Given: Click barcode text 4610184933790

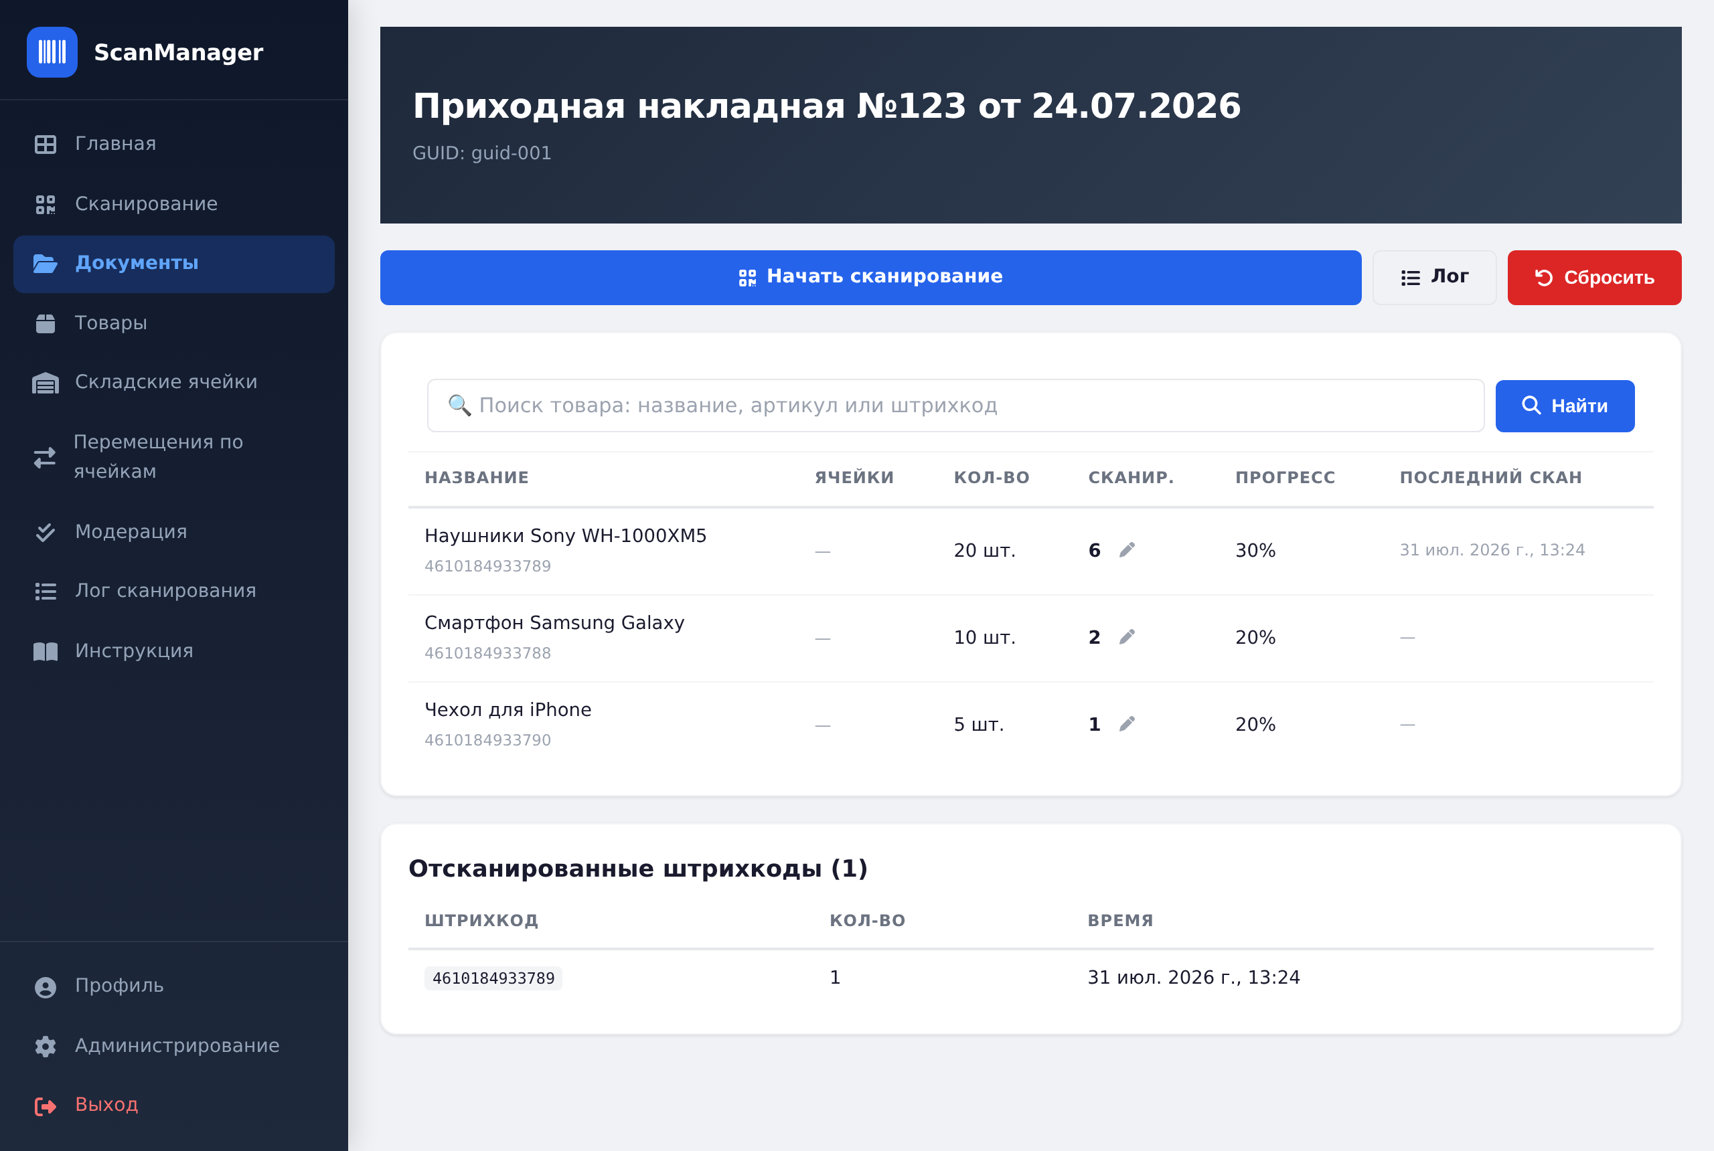Looking at the screenshot, I should 487,740.
